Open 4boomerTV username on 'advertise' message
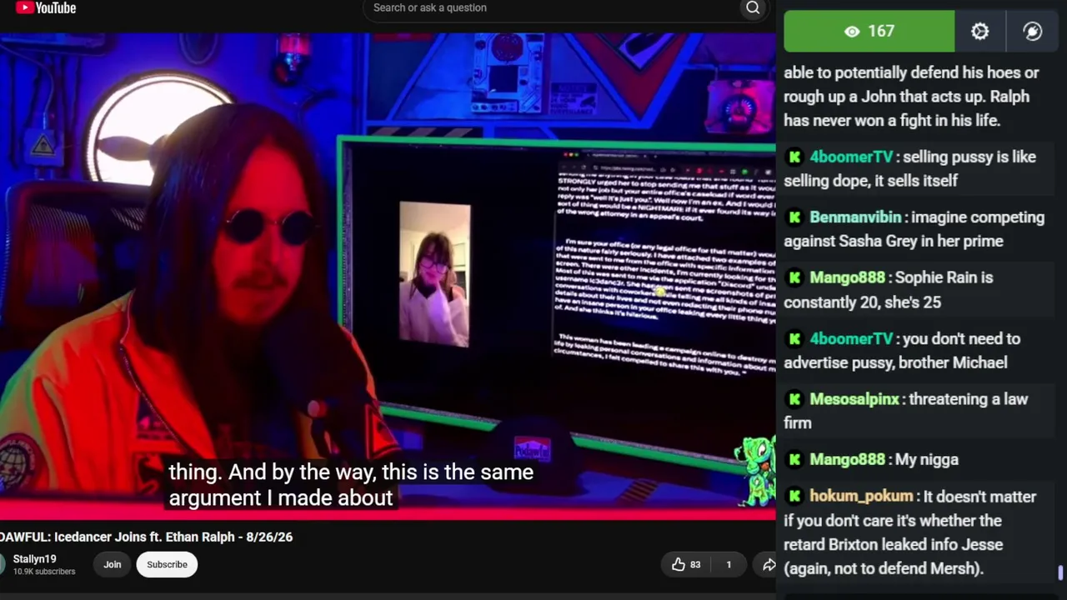The width and height of the screenshot is (1067, 600). [851, 339]
